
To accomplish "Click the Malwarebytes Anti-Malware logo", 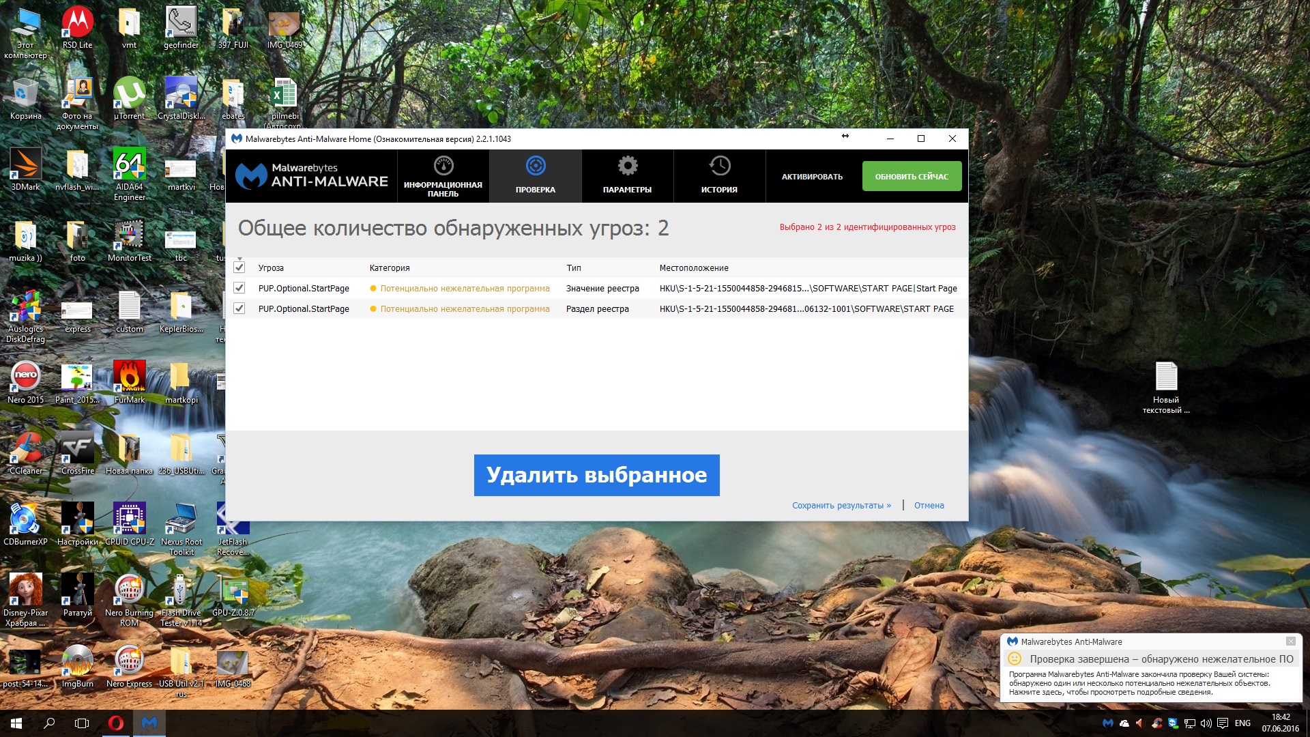I will click(x=312, y=175).
